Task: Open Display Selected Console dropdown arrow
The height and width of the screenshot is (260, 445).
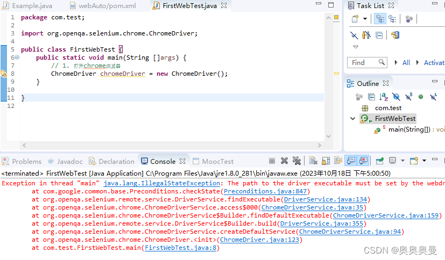Action: (x=402, y=161)
